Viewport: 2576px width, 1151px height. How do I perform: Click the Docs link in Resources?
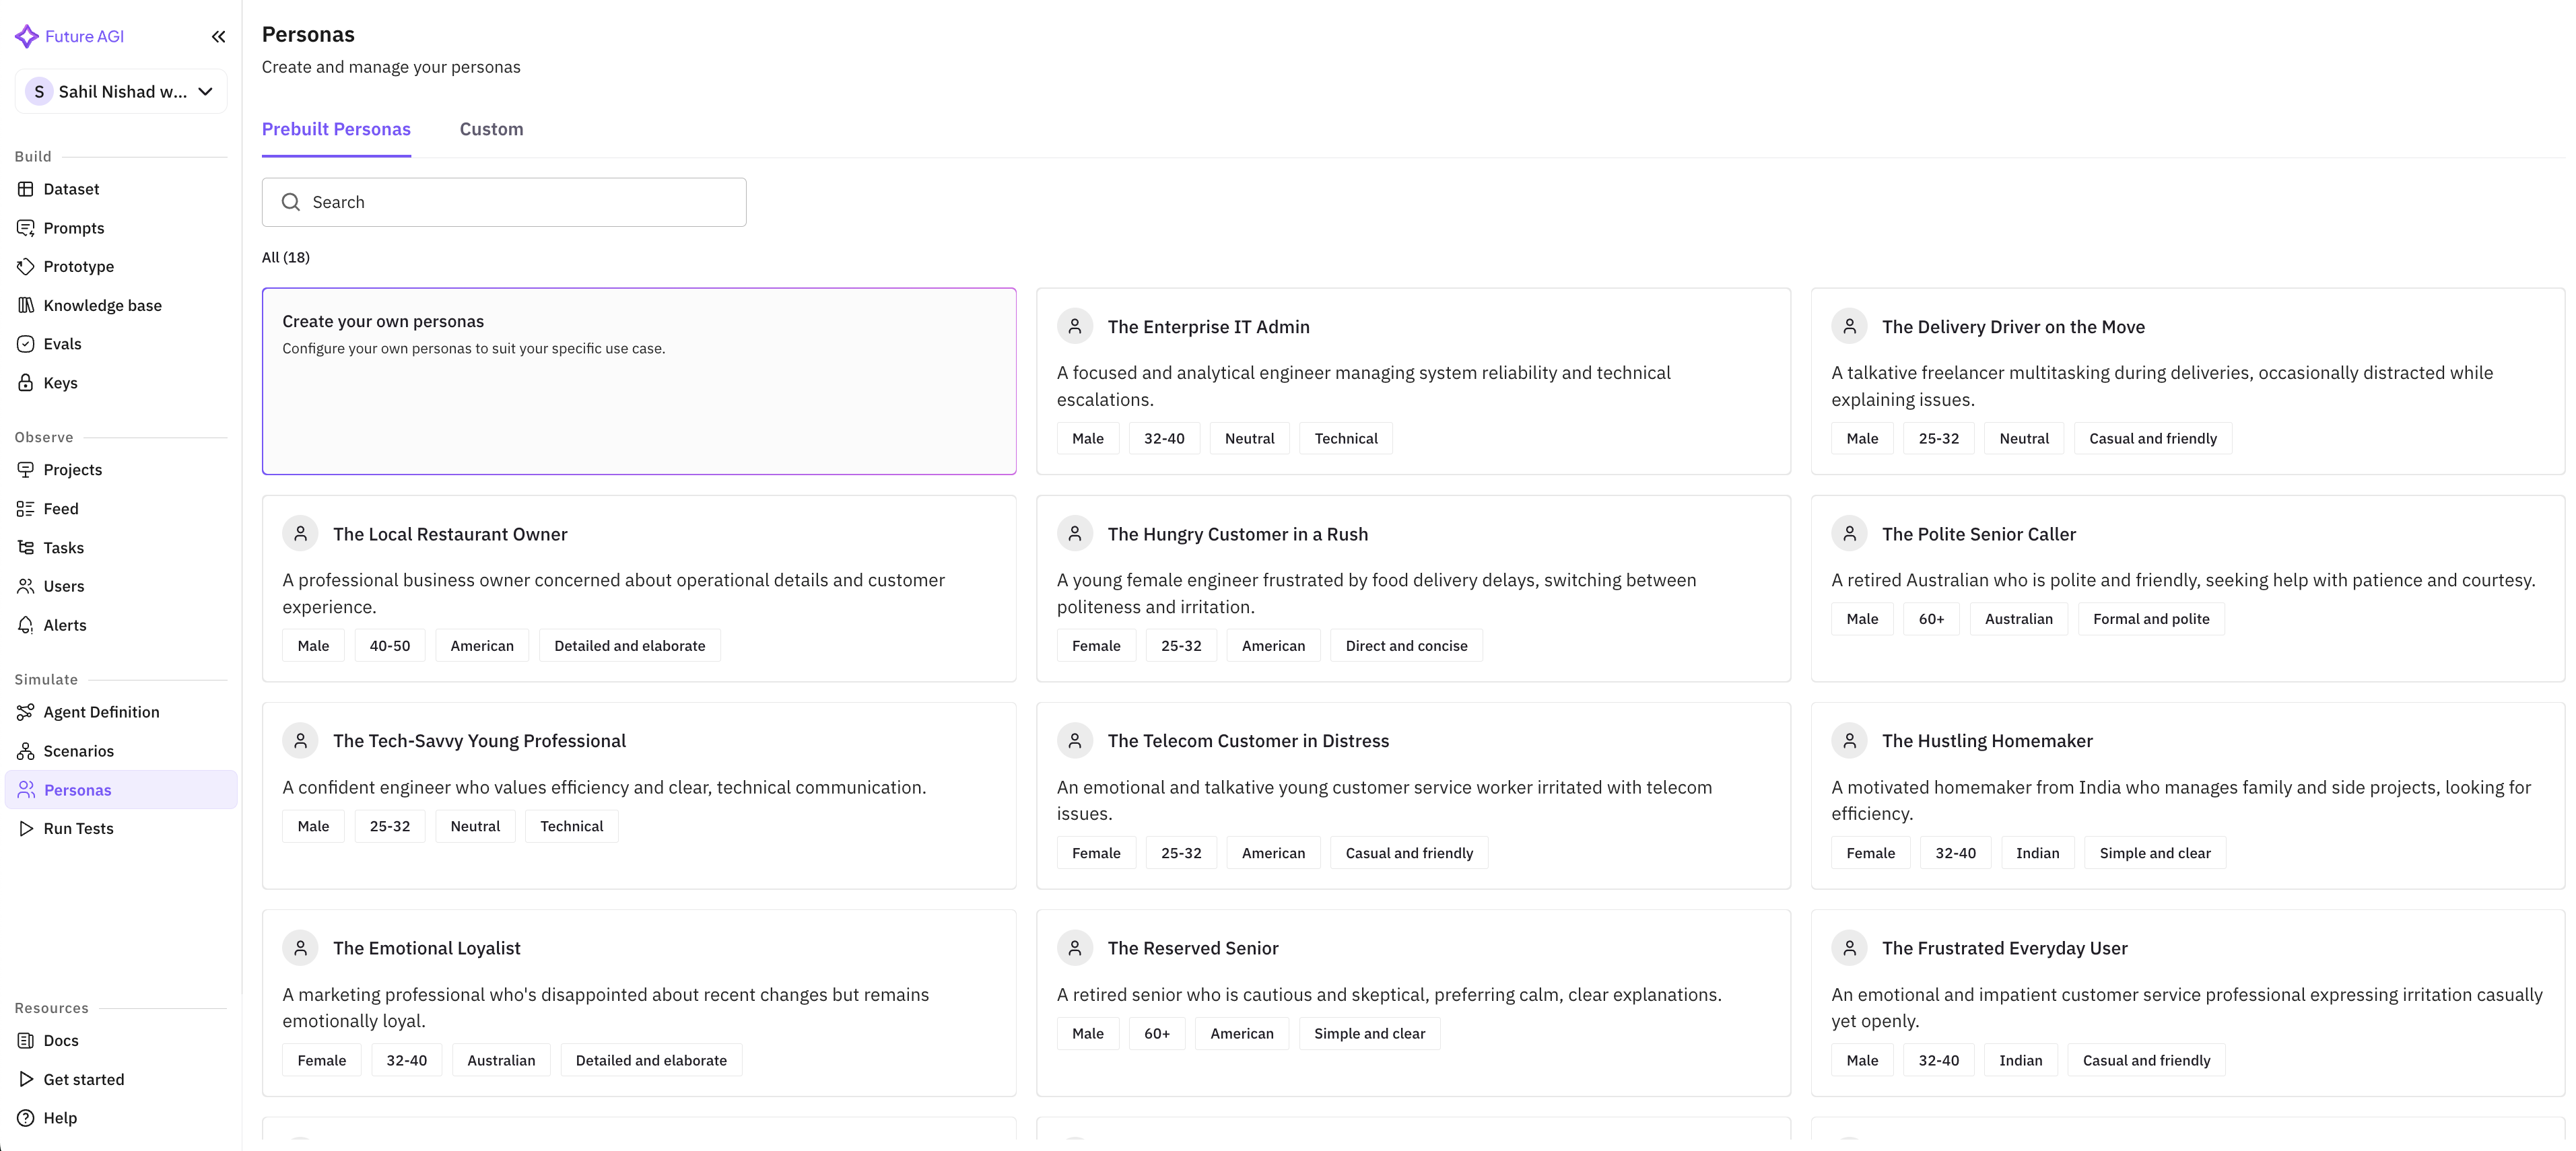click(60, 1040)
